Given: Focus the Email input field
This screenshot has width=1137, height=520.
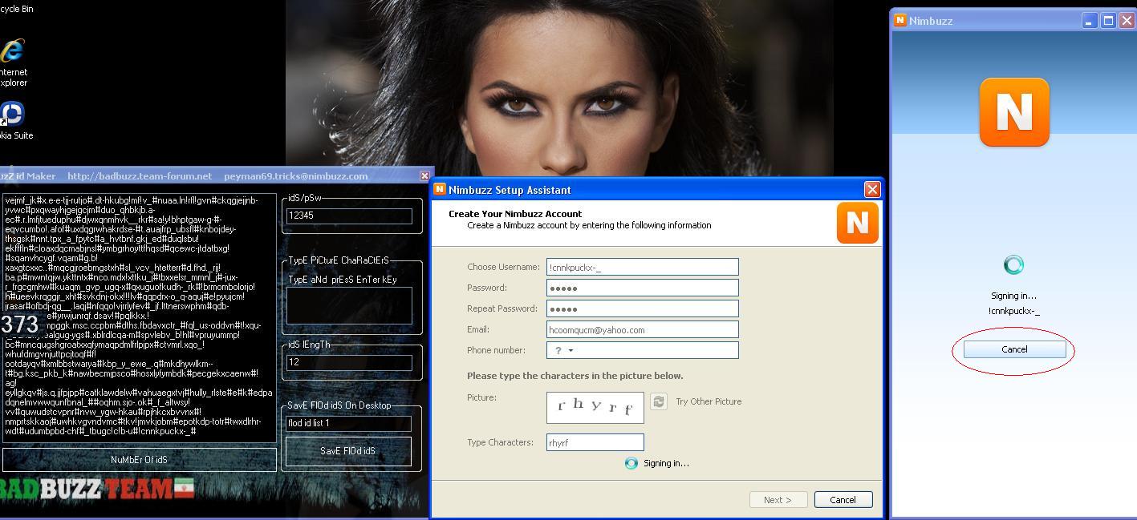Looking at the screenshot, I should (x=642, y=329).
